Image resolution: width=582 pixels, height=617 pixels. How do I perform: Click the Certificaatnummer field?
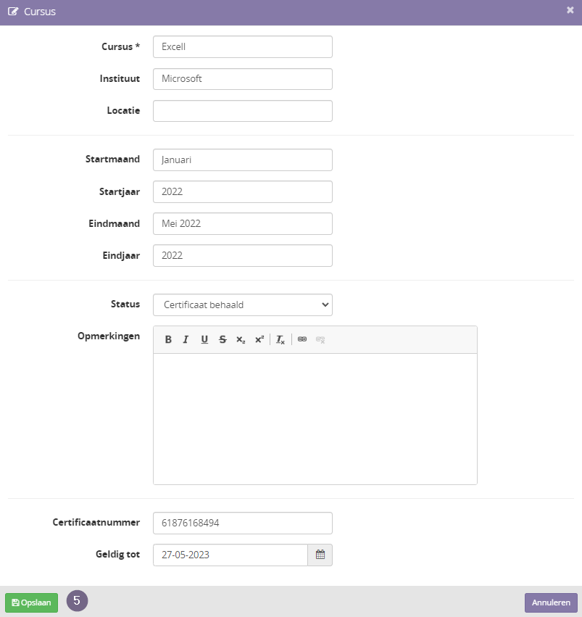pos(243,523)
